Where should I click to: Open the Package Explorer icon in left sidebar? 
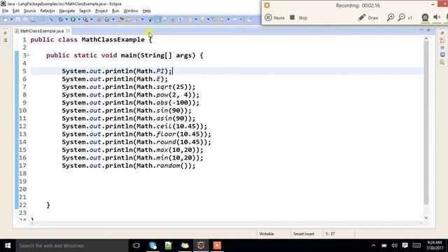point(6,41)
